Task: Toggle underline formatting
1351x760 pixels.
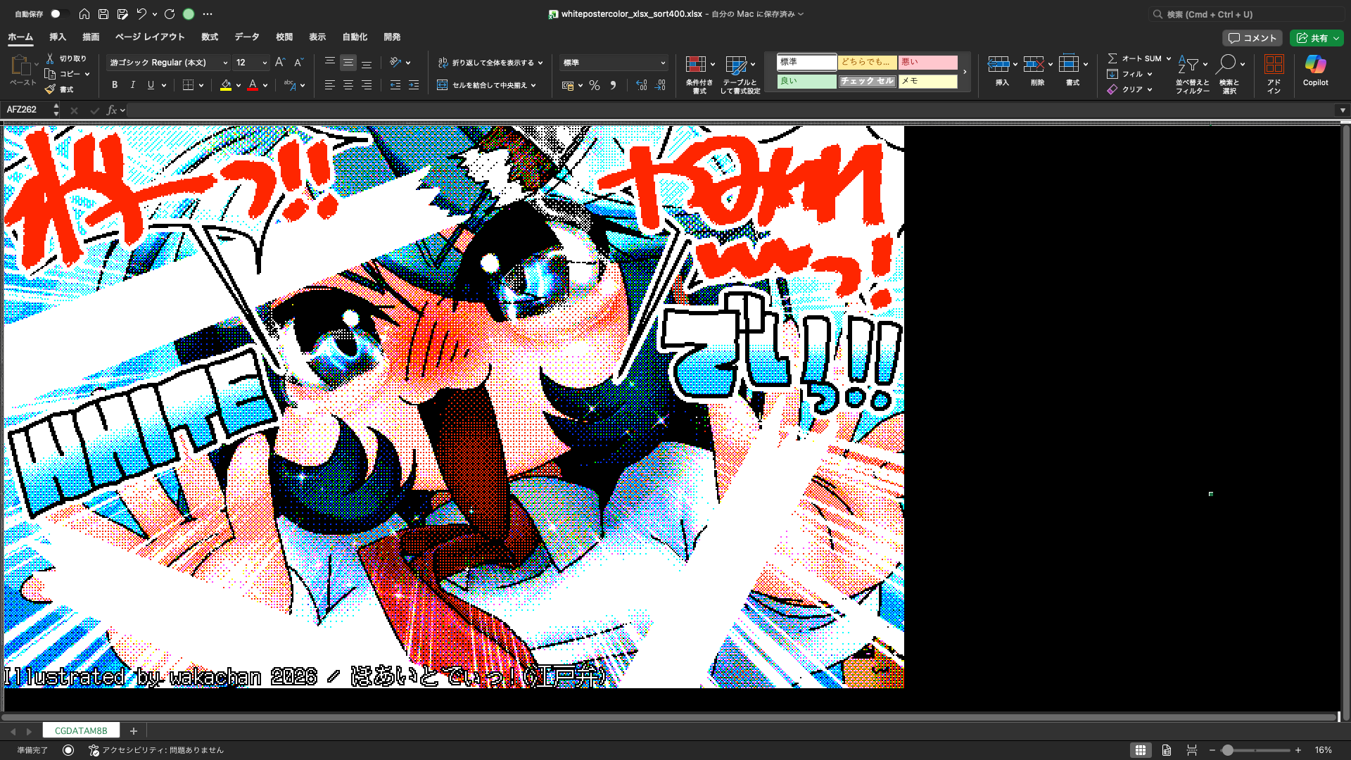Action: (151, 84)
